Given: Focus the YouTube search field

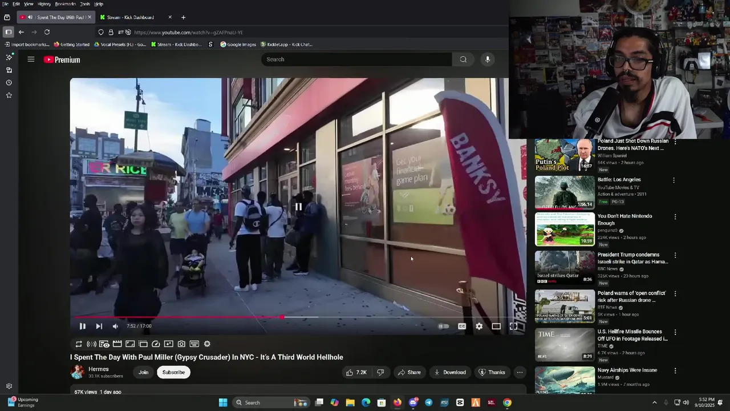Looking at the screenshot, I should tap(356, 59).
